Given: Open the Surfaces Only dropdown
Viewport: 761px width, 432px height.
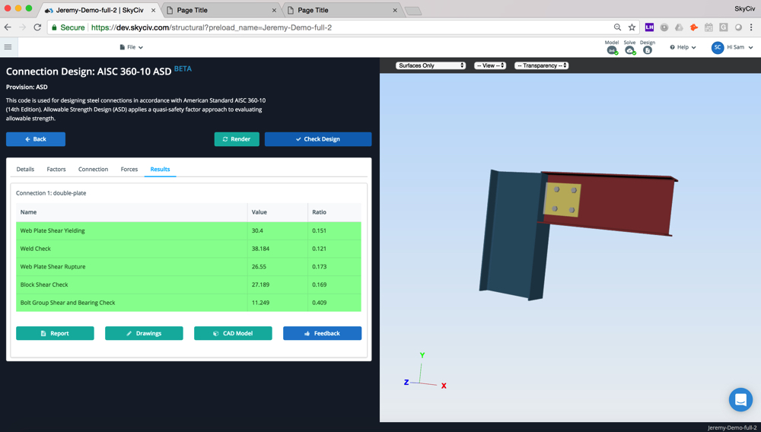Looking at the screenshot, I should (x=431, y=65).
